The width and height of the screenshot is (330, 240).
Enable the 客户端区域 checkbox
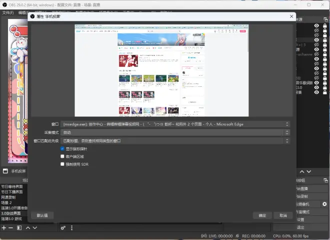pyautogui.click(x=62, y=157)
